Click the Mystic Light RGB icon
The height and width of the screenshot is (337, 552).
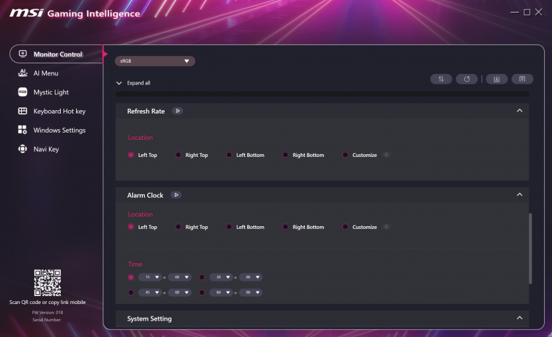click(x=22, y=92)
